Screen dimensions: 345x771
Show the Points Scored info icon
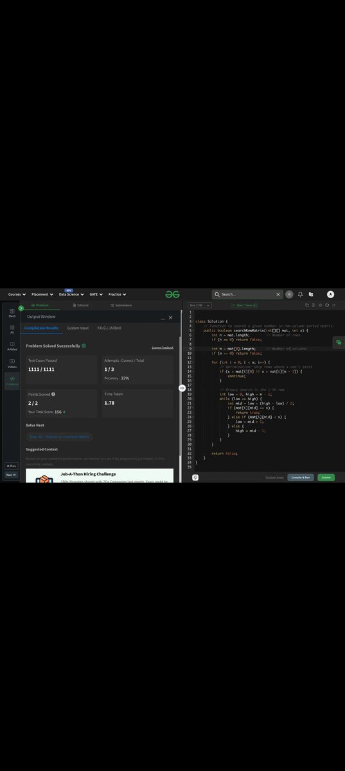click(x=53, y=394)
